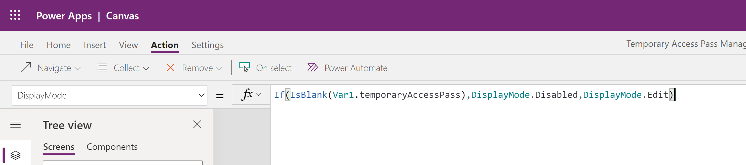Expand the fx formula chevron
The image size is (746, 165).
click(258, 95)
